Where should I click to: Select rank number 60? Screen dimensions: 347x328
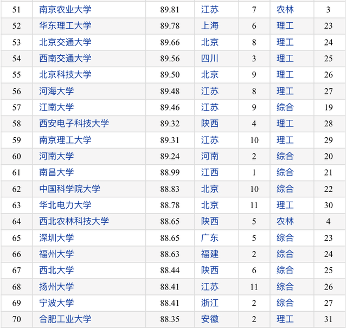(x=17, y=157)
